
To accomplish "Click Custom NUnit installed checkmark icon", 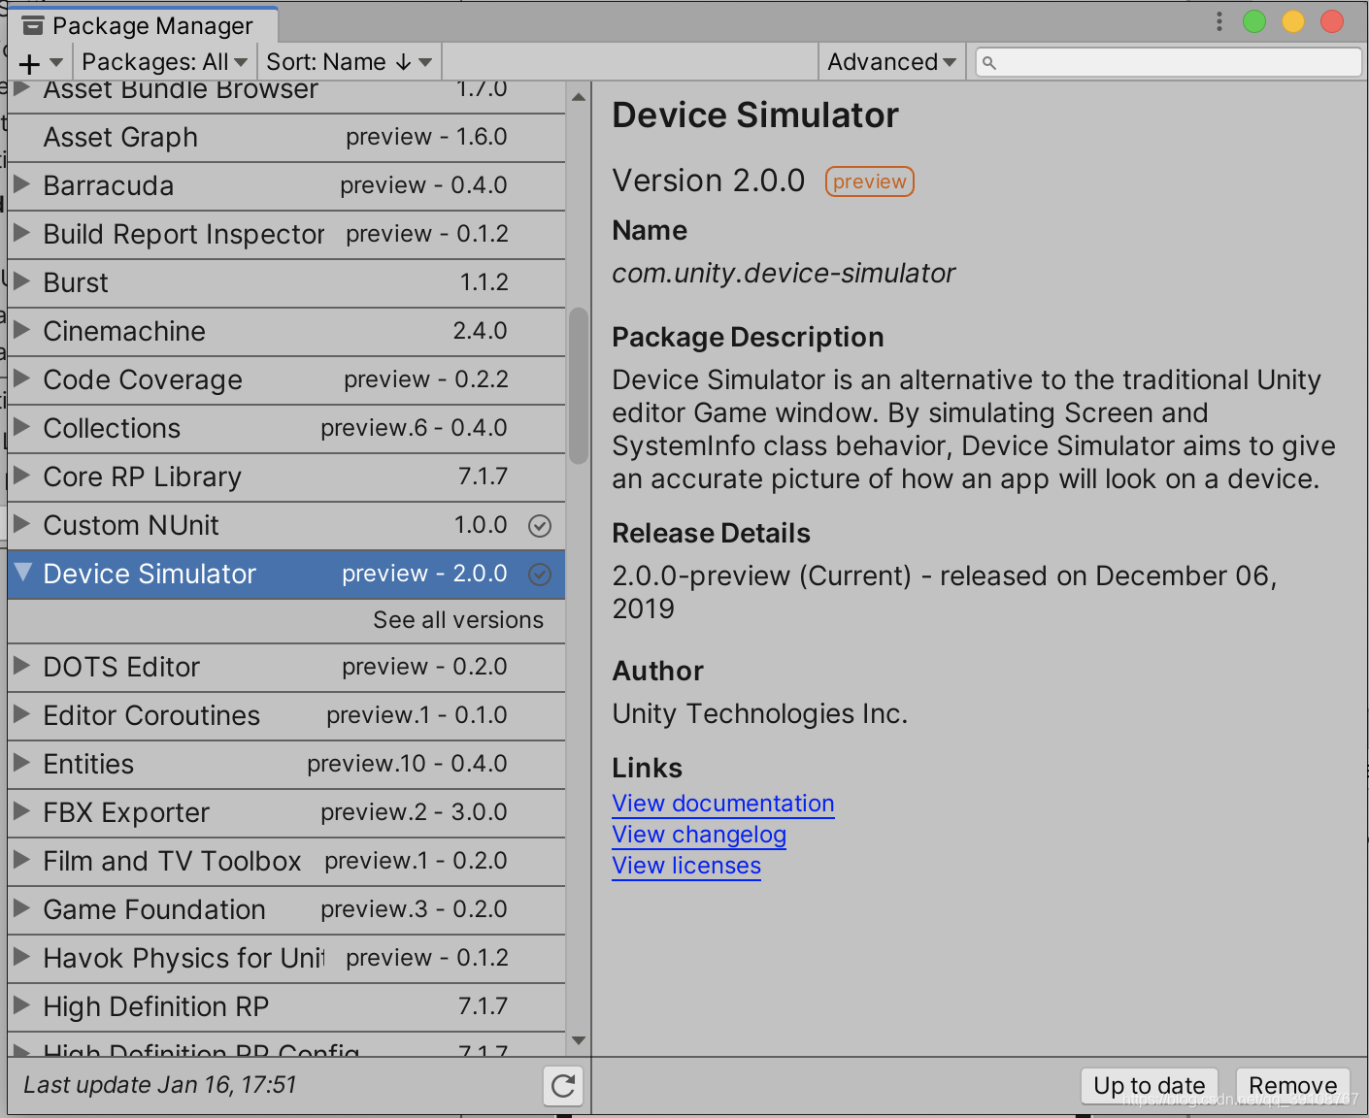I will [x=540, y=526].
